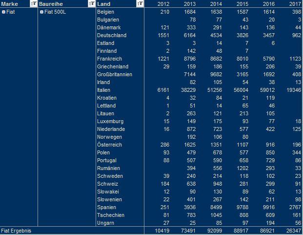Screen dimensions: 303x235
Task: Select the Ungarn row label
Action: tap(105, 223)
